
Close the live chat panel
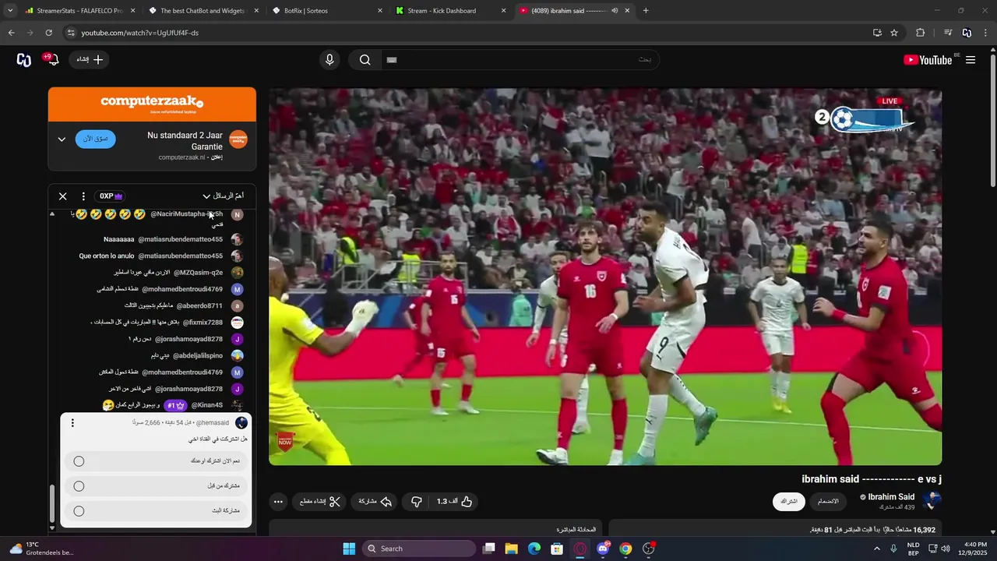coord(63,196)
